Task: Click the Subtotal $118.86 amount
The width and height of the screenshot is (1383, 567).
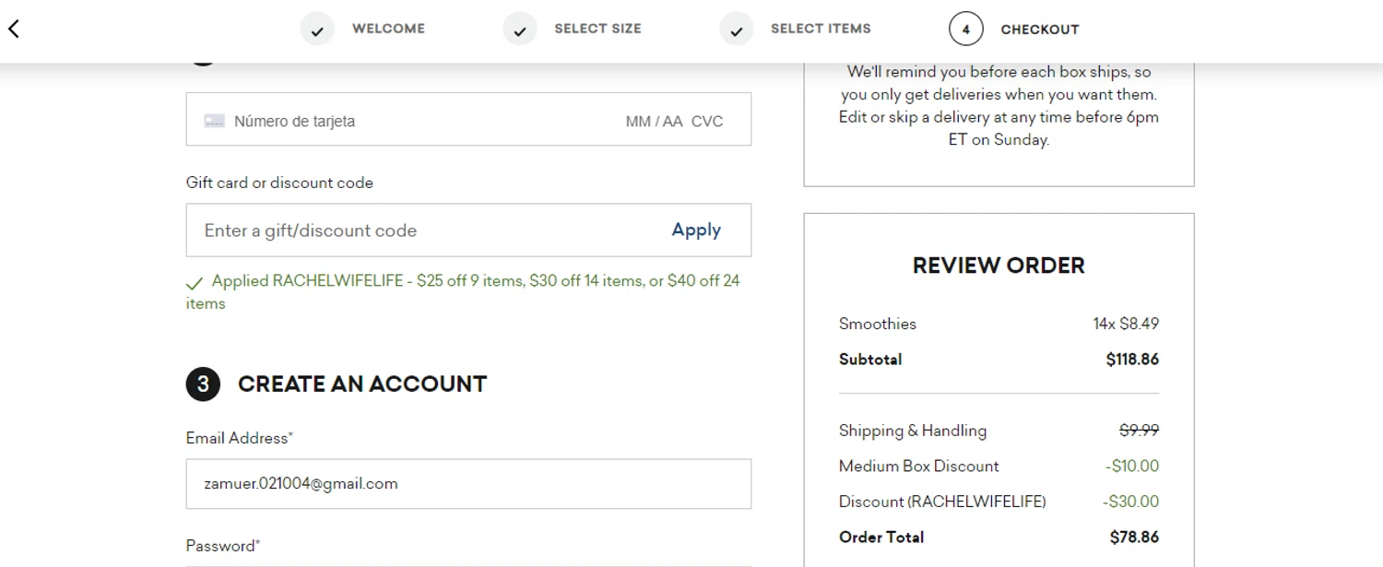Action: tap(1132, 360)
